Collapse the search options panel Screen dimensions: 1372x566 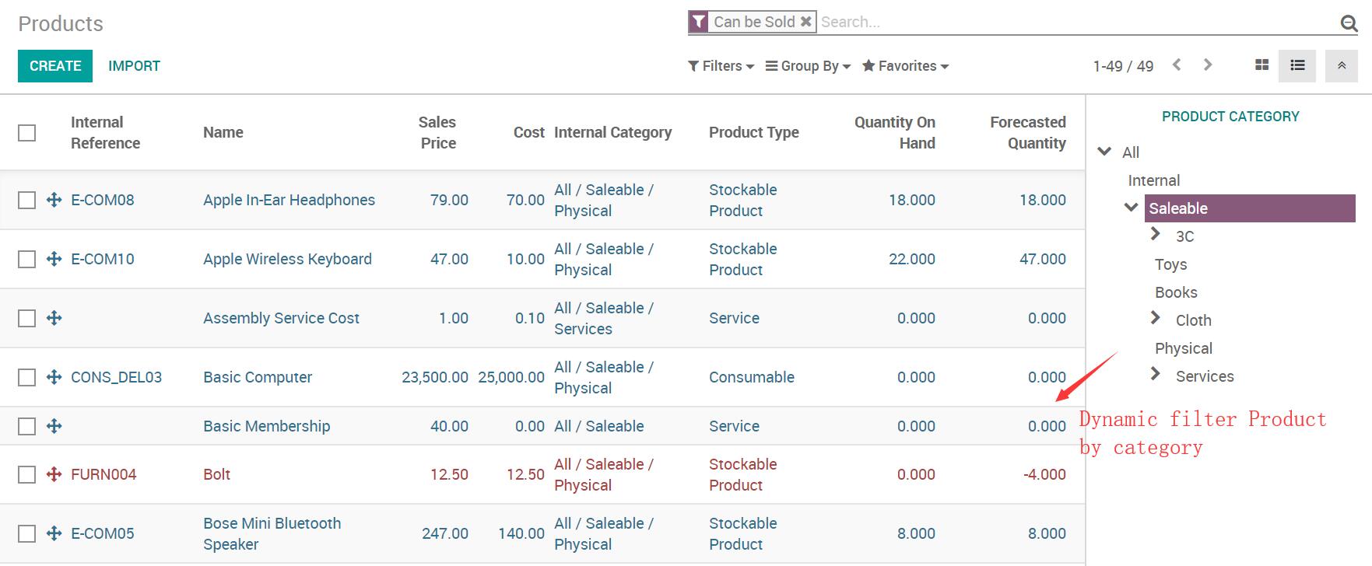(1342, 65)
